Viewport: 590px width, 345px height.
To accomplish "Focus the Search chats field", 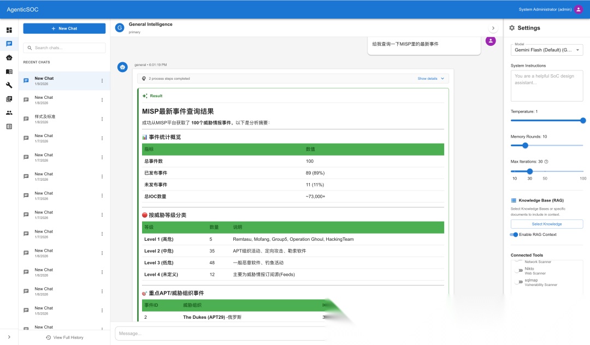I will pos(64,47).
